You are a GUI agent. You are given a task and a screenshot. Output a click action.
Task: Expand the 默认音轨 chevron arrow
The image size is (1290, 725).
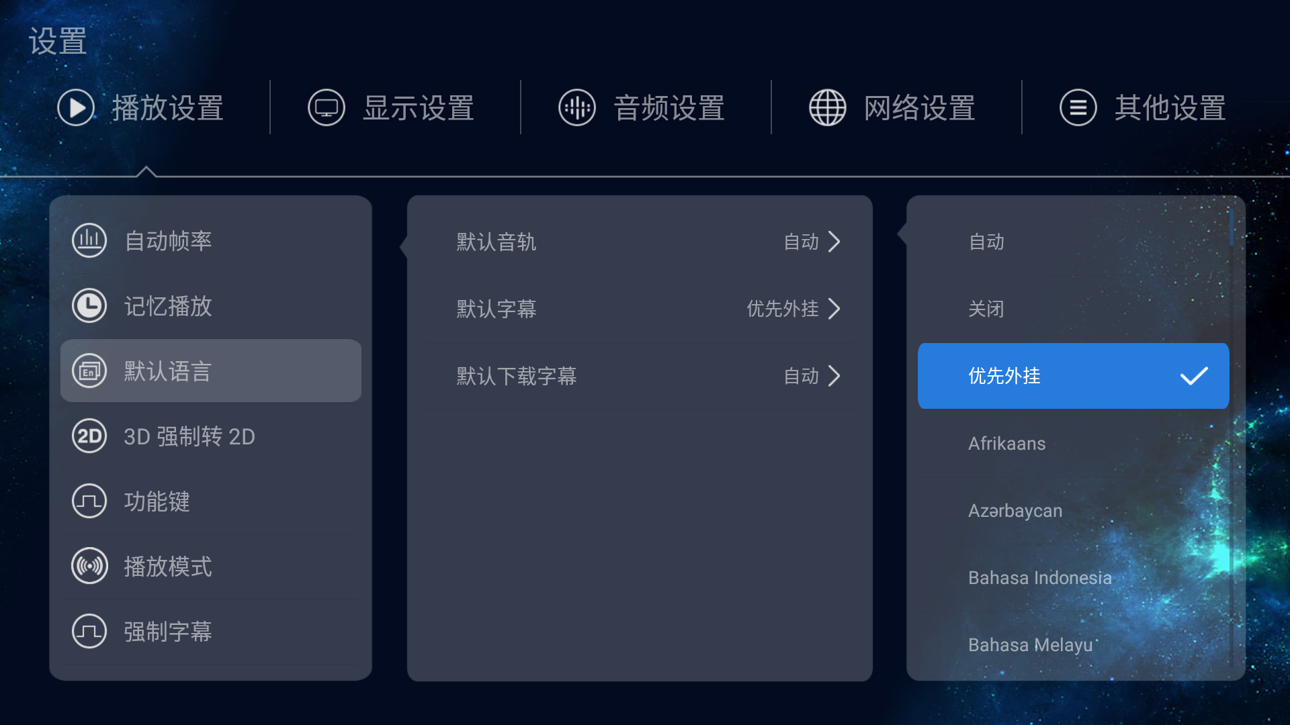pos(834,242)
